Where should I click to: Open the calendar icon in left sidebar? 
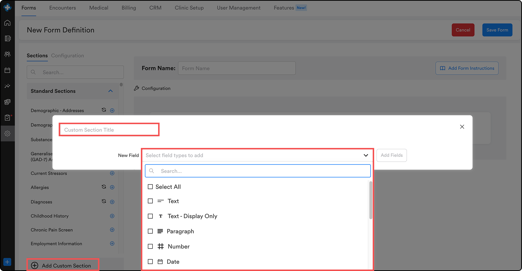[7, 70]
